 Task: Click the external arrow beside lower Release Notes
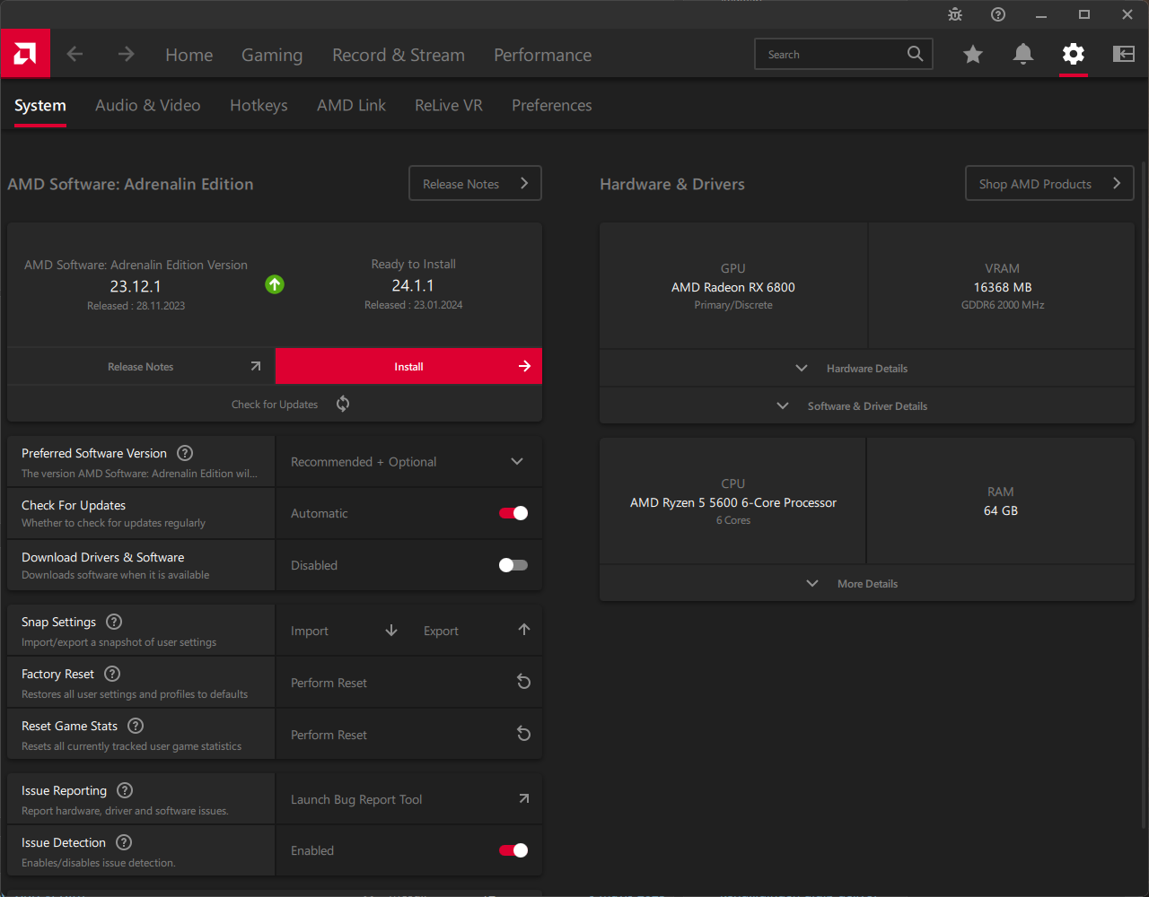256,366
